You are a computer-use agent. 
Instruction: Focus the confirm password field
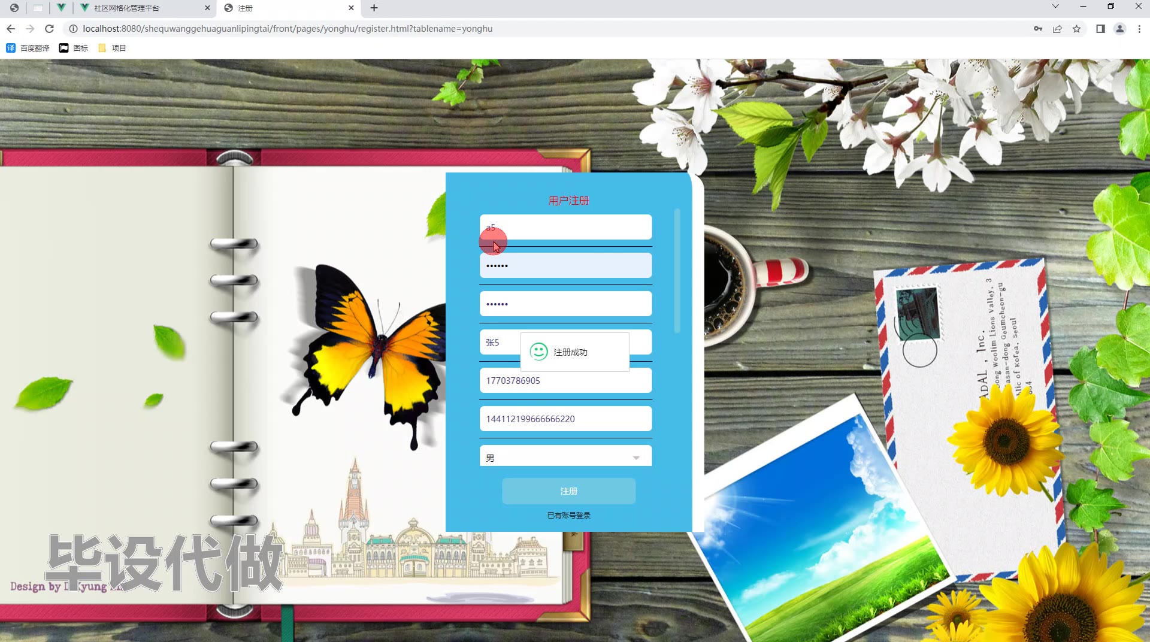(565, 304)
